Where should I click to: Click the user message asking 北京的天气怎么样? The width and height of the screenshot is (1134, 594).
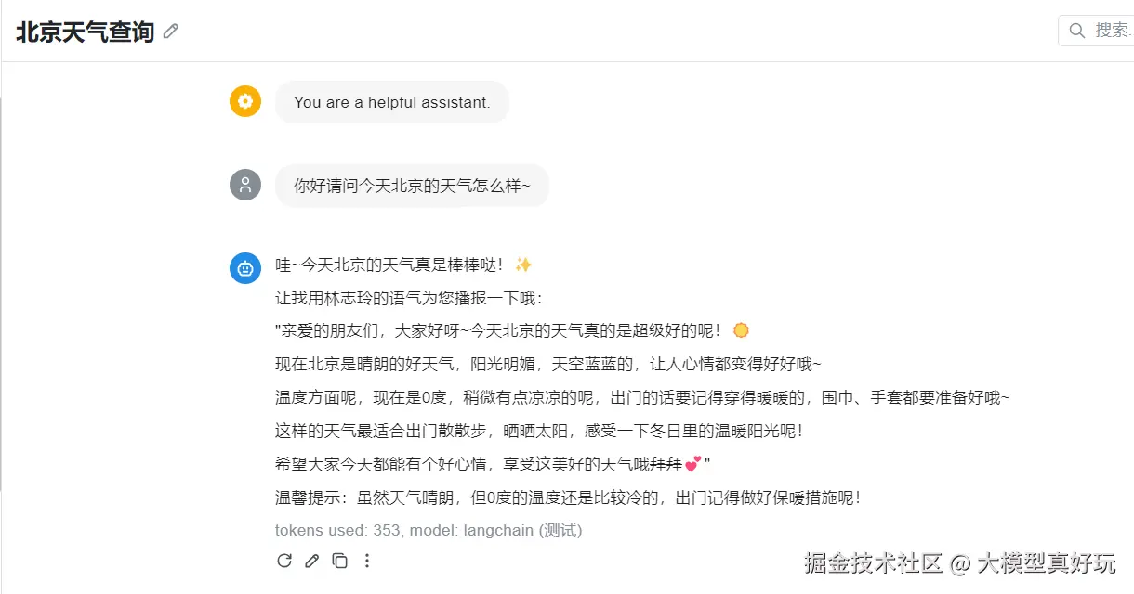coord(412,186)
